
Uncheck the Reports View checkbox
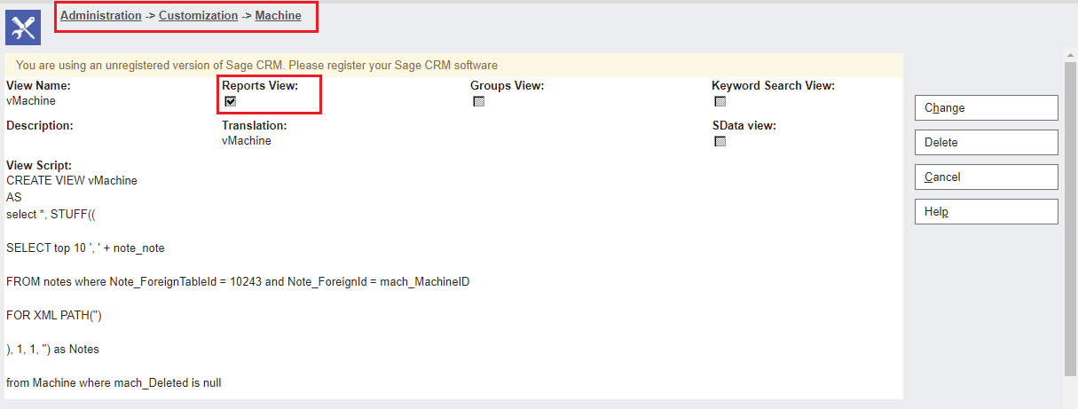(x=231, y=102)
